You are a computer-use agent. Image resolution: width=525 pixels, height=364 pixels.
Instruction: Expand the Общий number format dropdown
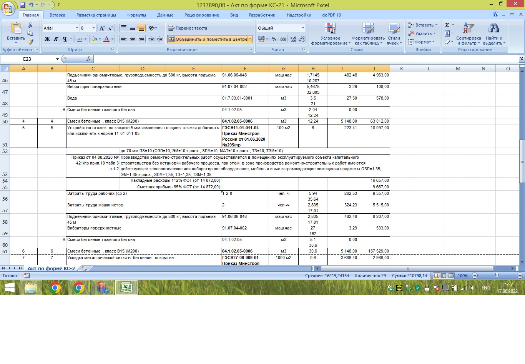pos(303,28)
